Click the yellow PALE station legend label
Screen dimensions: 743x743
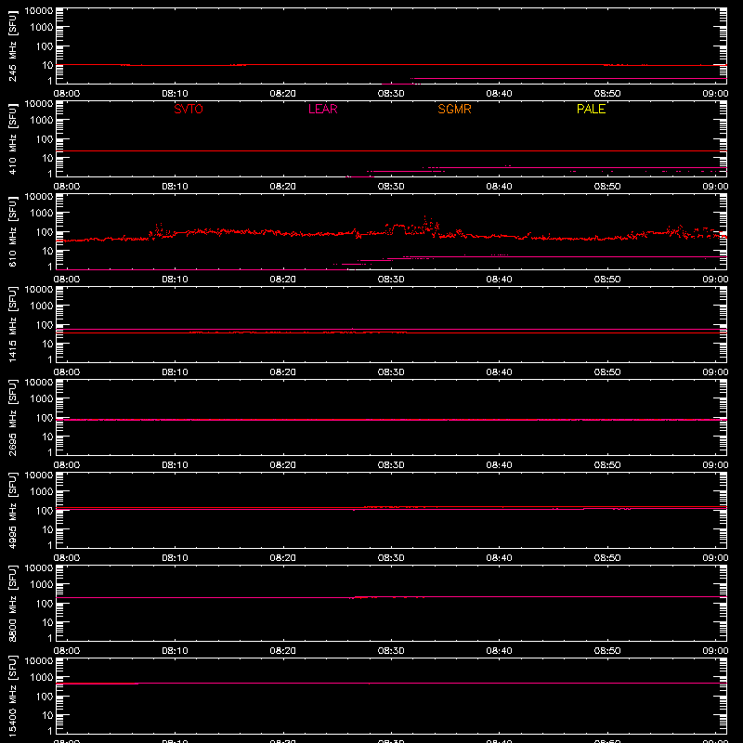(x=591, y=109)
